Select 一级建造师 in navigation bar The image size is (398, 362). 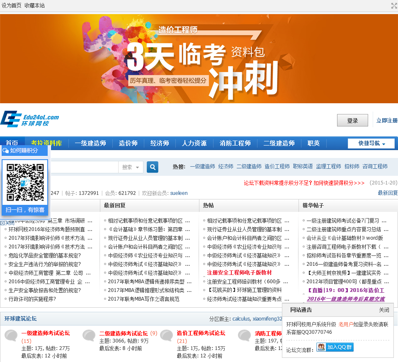(90, 143)
